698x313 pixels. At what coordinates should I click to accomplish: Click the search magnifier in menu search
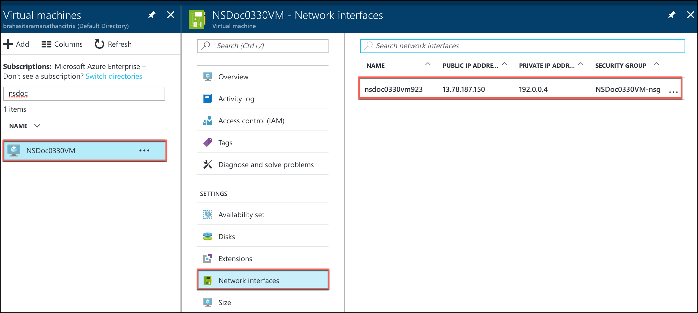tap(206, 45)
